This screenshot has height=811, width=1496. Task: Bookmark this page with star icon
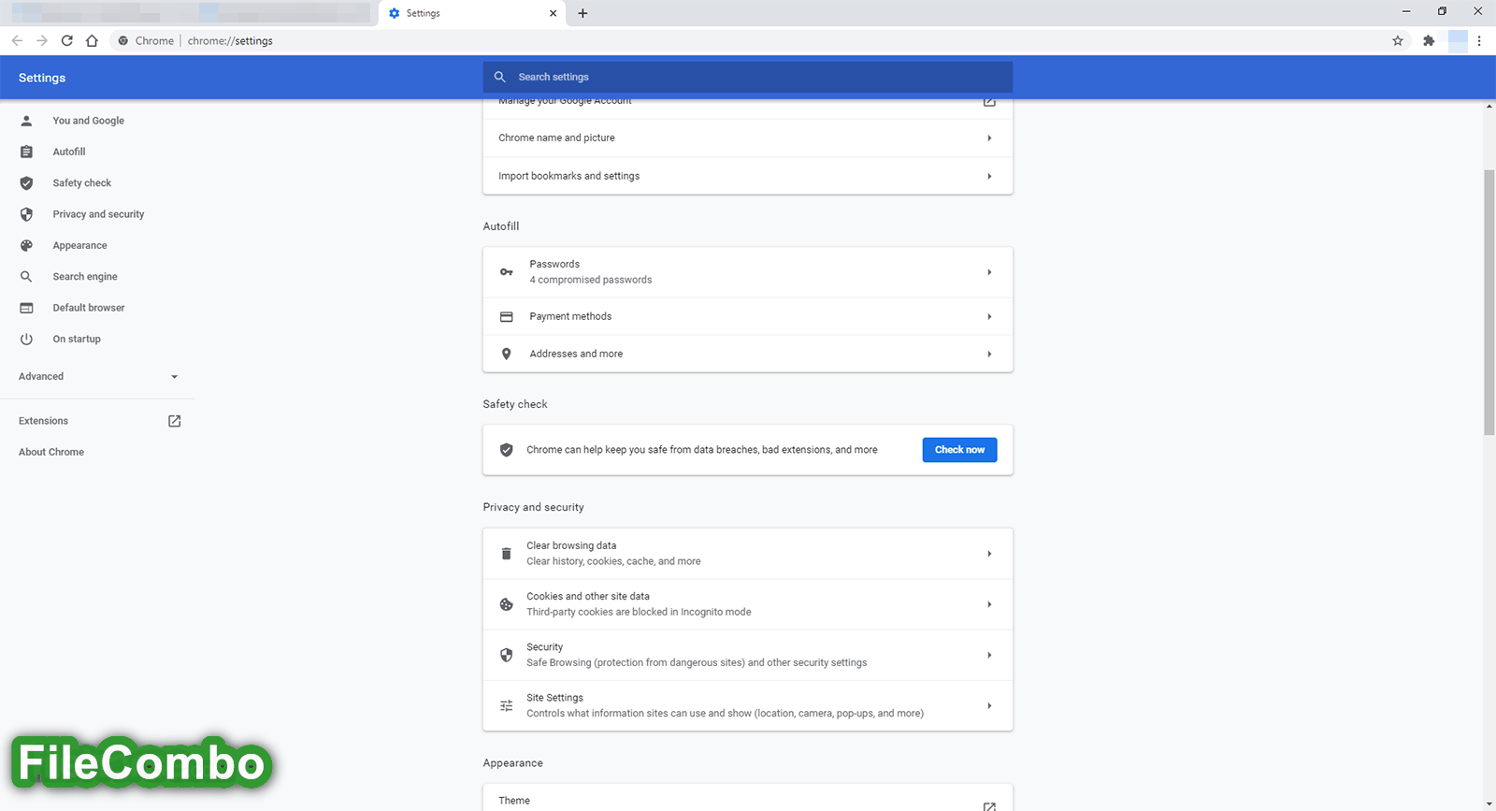point(1398,40)
